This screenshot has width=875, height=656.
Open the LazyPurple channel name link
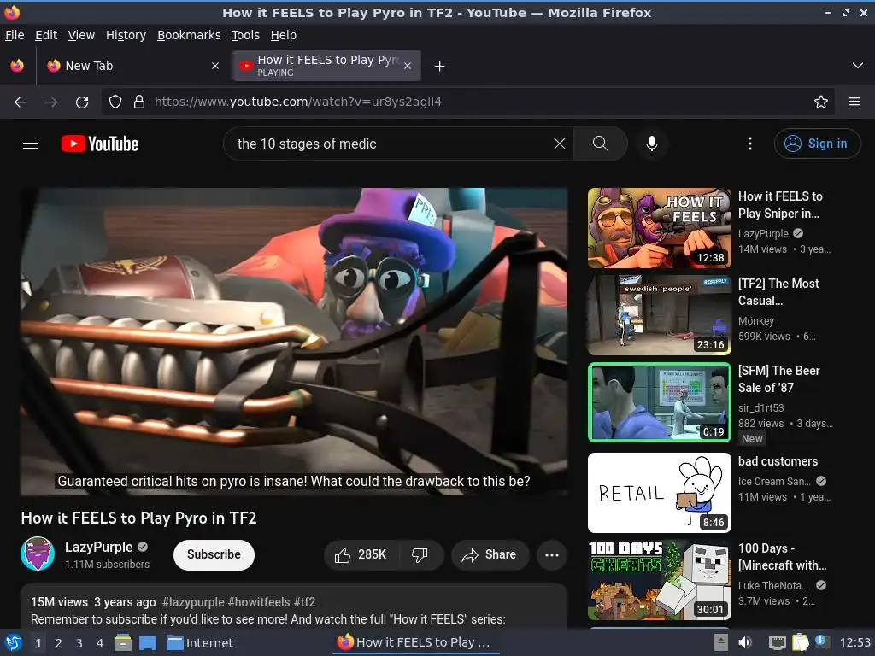(x=99, y=547)
